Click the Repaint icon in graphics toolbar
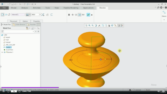Screen dimensions: 167x94 pyautogui.click(x=96, y=26)
